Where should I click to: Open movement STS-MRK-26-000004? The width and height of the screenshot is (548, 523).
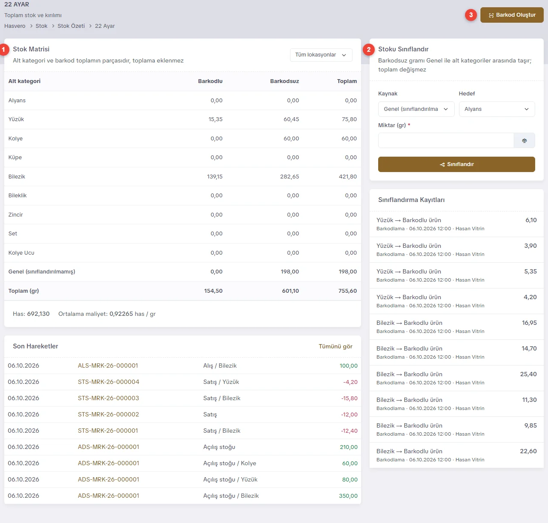pos(109,382)
